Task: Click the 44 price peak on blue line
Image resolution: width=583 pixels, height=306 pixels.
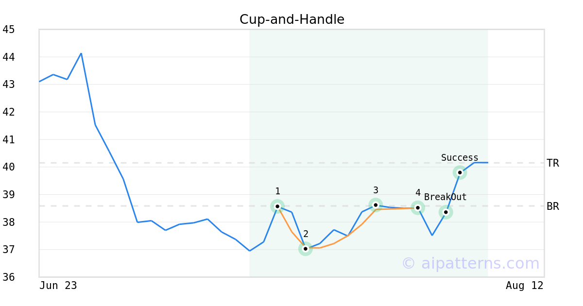Action: 81,53
